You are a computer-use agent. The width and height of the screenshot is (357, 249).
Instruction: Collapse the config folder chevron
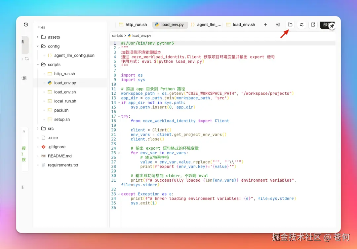38,46
